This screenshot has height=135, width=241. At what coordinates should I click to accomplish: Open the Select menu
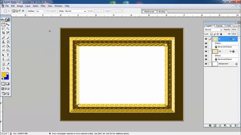(35, 6)
